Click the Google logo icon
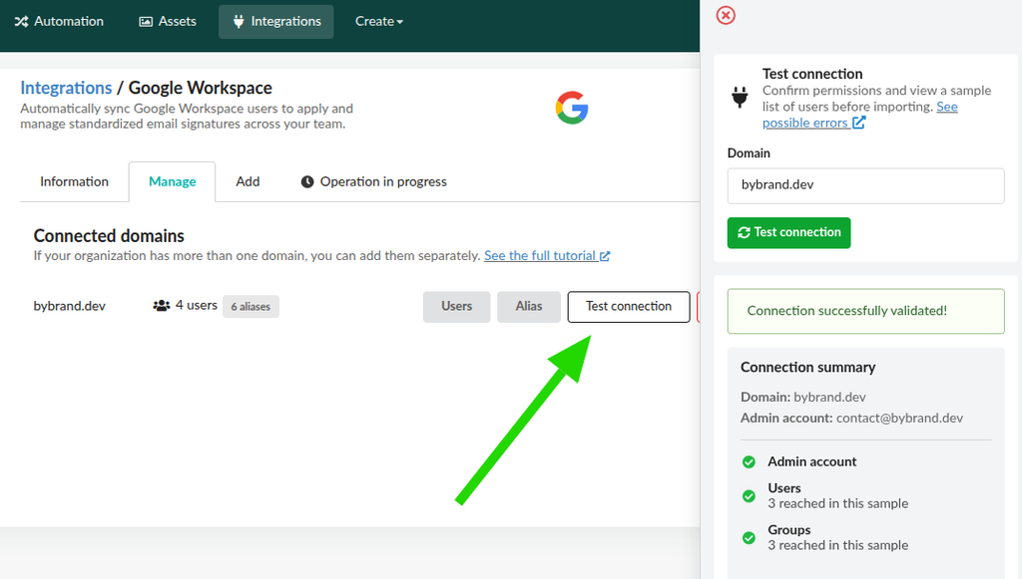The width and height of the screenshot is (1022, 579). pos(572,108)
